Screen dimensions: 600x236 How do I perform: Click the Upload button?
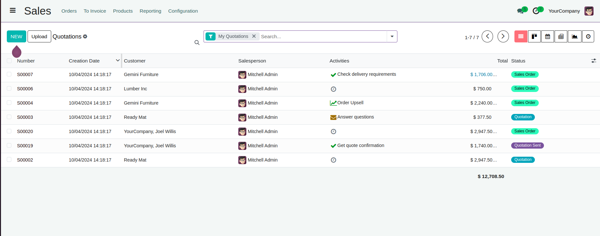coord(39,37)
